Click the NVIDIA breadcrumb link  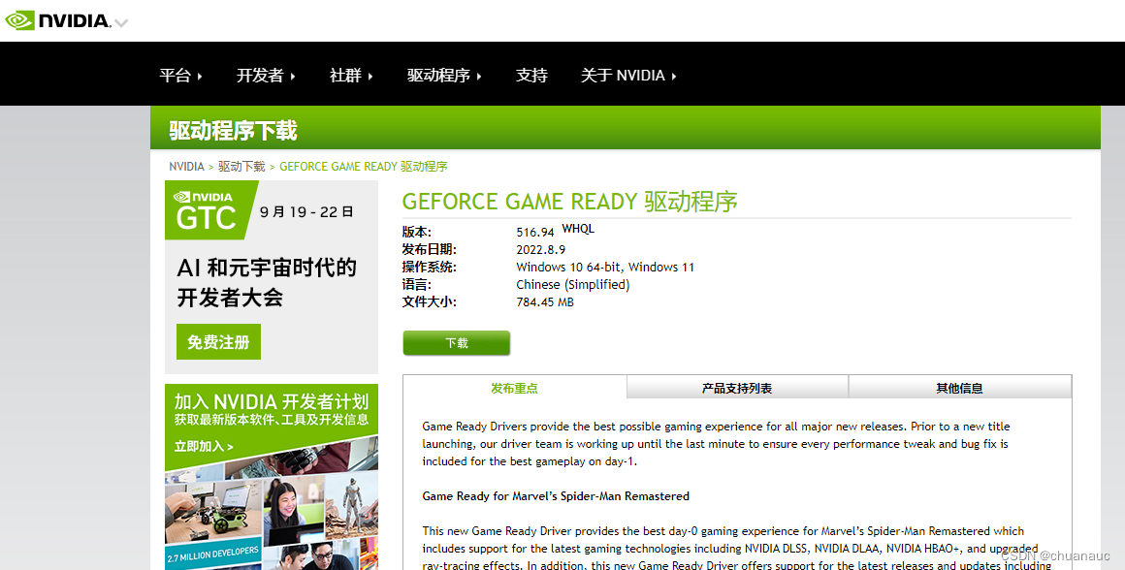pyautogui.click(x=186, y=167)
